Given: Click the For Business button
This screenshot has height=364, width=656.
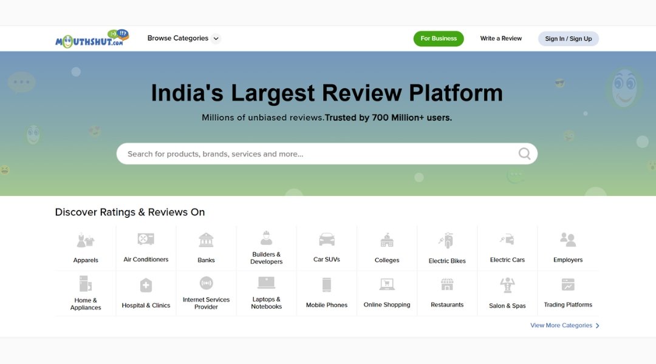Looking at the screenshot, I should [x=439, y=38].
